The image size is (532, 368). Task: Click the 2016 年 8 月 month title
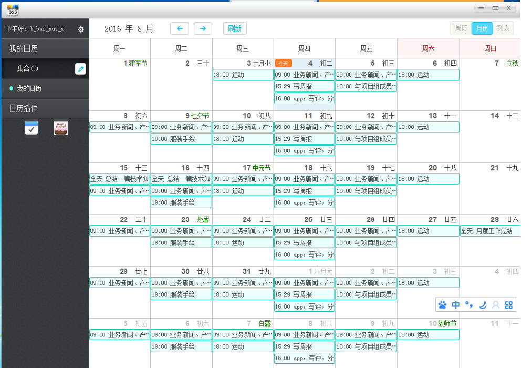[129, 28]
